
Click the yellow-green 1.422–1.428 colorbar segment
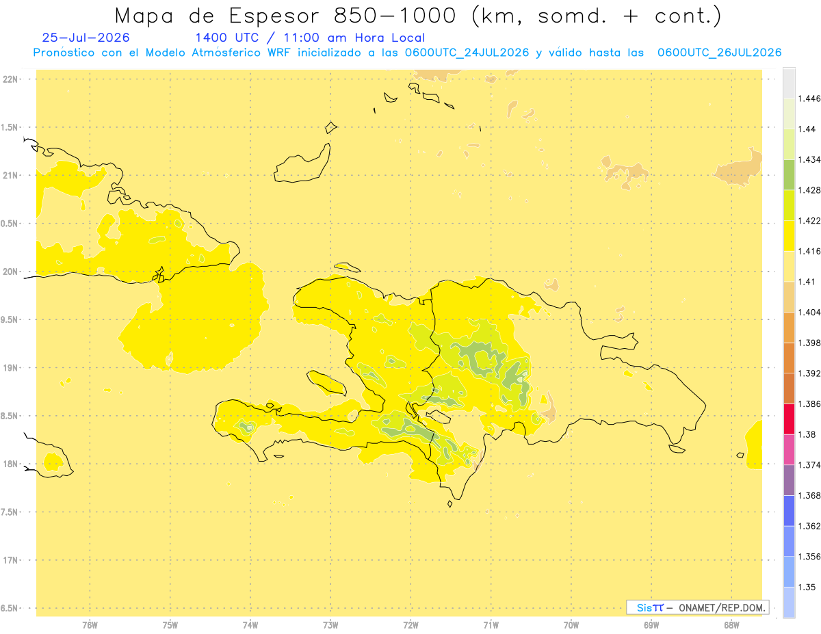coord(789,205)
